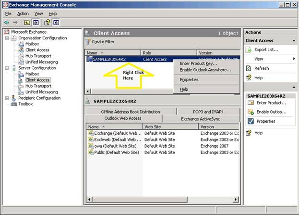The width and height of the screenshot is (299, 215).
Task: Select Server Configuration node
Action: (37, 68)
